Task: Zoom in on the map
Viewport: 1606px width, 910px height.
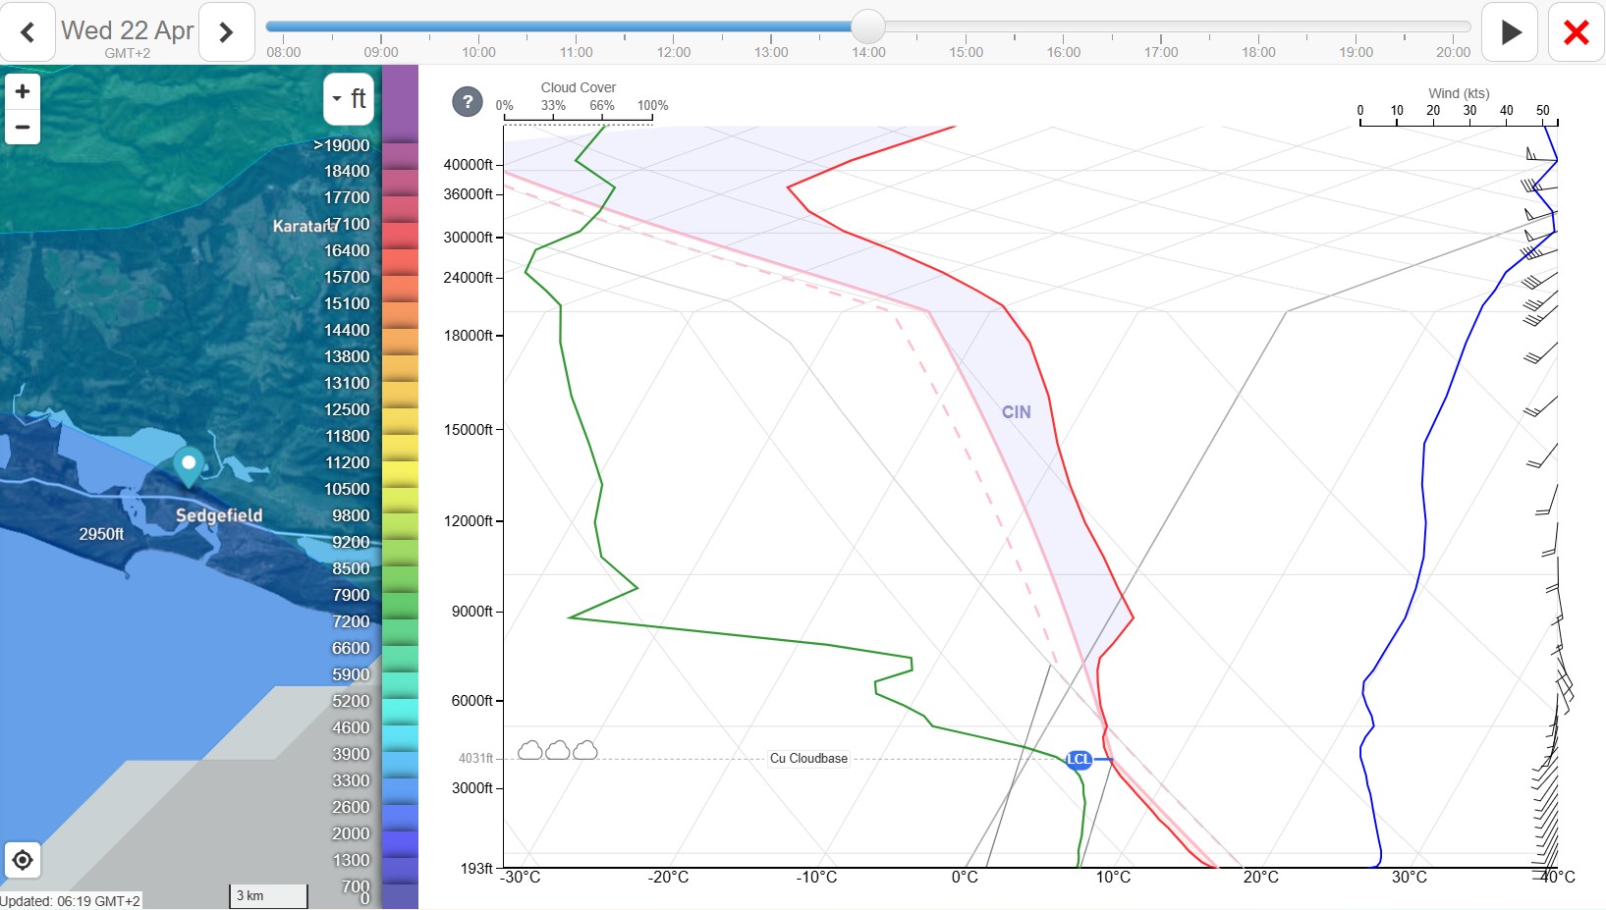Action: point(23,91)
